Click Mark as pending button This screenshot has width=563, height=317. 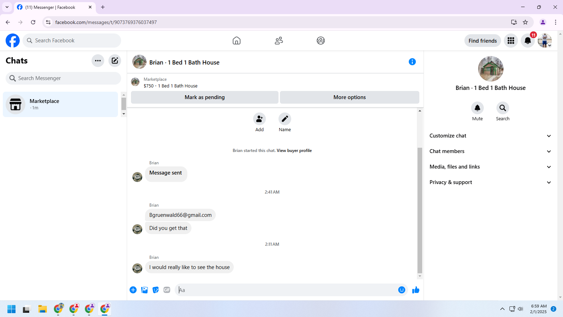[205, 97]
